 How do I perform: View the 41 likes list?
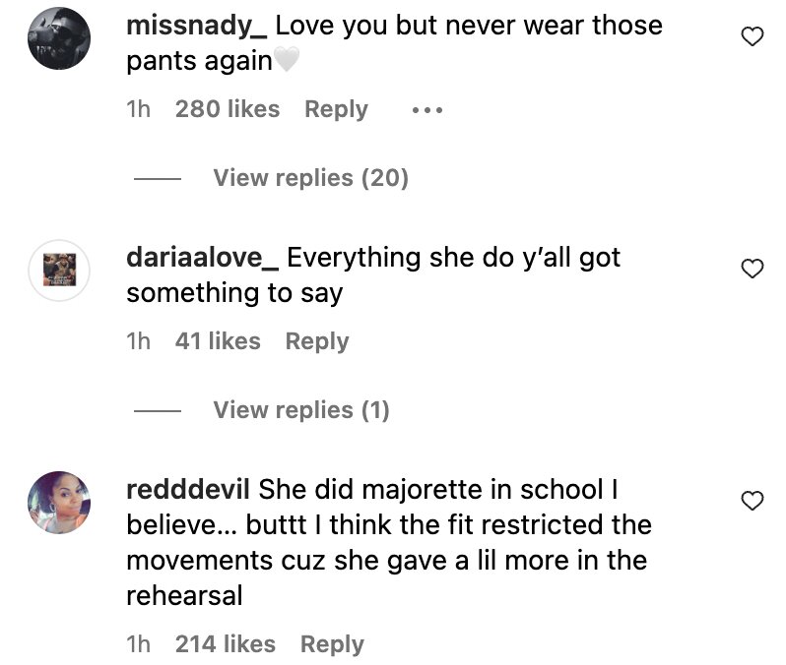tap(218, 341)
